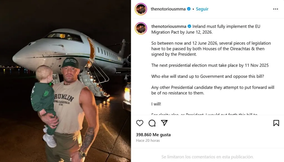Save the post with the bookmark icon

[276, 123]
